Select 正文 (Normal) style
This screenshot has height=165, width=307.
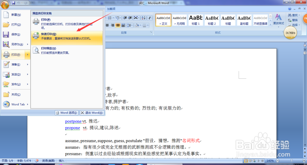(164, 20)
